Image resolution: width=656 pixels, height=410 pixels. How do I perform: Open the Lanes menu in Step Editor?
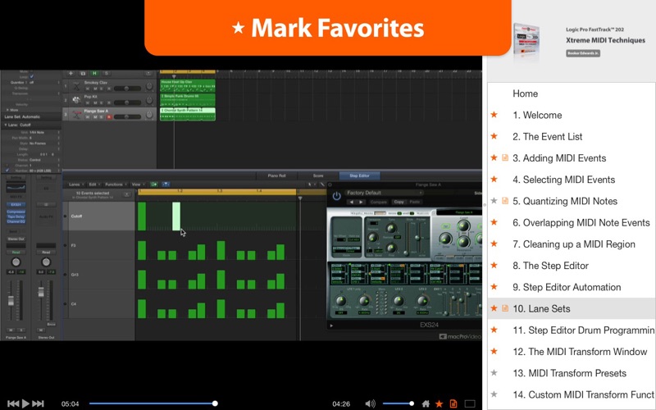(x=75, y=184)
